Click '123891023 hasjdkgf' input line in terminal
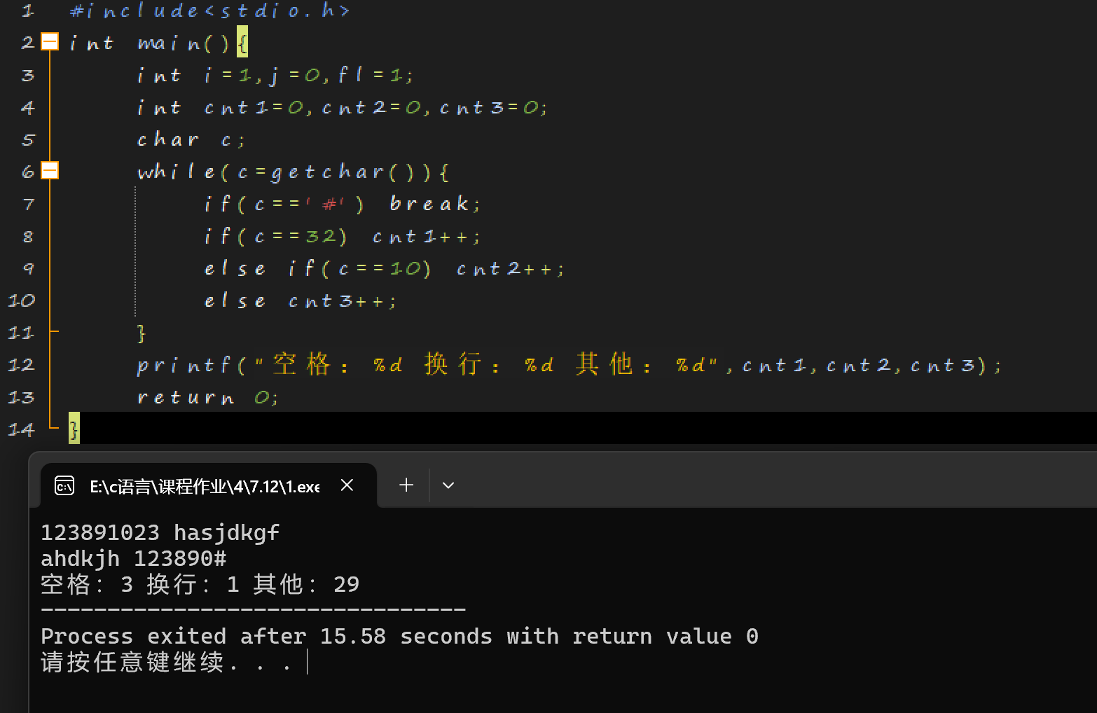This screenshot has width=1097, height=713. (x=160, y=532)
